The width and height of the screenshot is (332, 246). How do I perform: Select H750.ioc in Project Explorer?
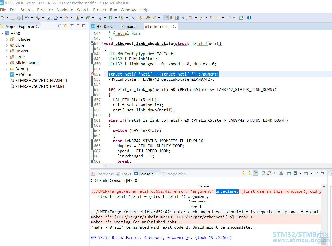(x=21, y=75)
